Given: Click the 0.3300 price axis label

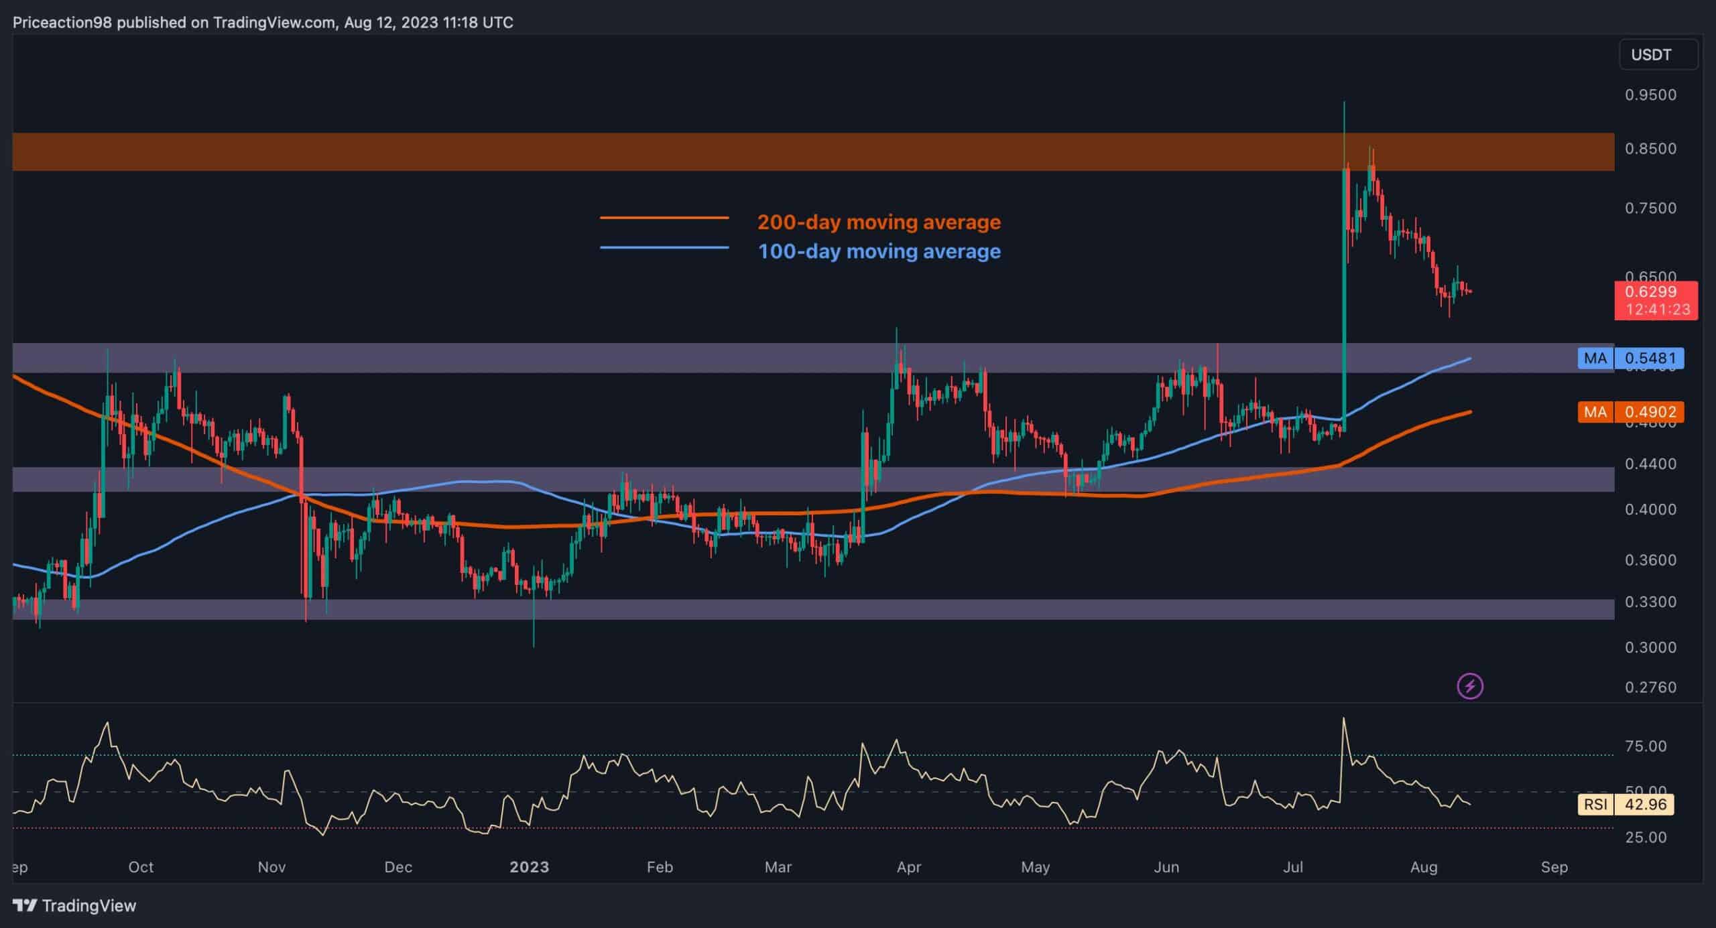Looking at the screenshot, I should point(1650,602).
